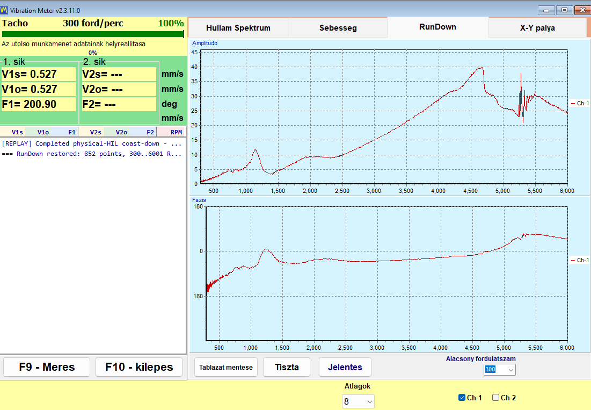Switch to the Hullam Spektrum tab
Viewport: 591px width, 410px height.
(x=238, y=27)
